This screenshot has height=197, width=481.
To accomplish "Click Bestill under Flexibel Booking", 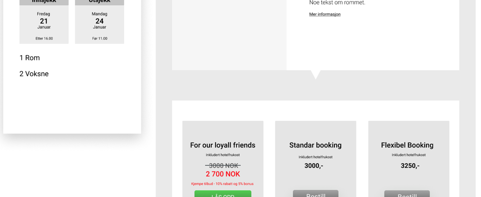I will coord(407,194).
